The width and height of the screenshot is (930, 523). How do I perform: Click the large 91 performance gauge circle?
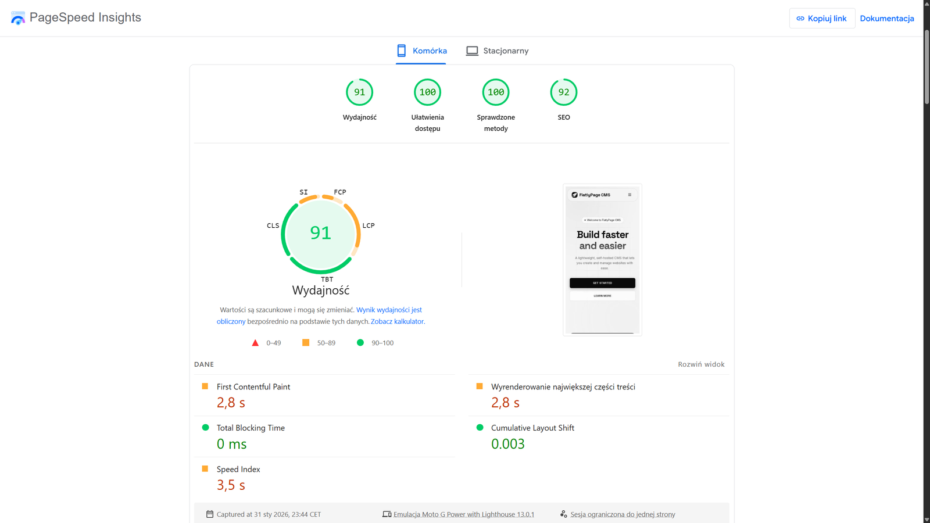pos(320,233)
